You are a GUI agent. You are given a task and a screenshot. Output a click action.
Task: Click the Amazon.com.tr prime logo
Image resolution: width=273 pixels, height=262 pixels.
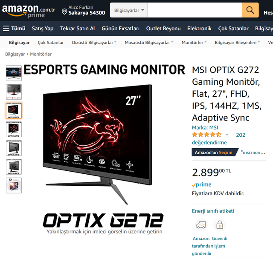point(29,11)
